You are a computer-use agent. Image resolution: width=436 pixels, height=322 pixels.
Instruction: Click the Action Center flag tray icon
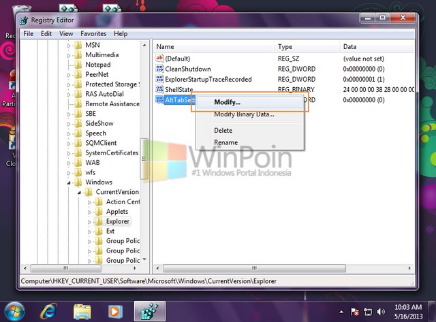pos(354,312)
